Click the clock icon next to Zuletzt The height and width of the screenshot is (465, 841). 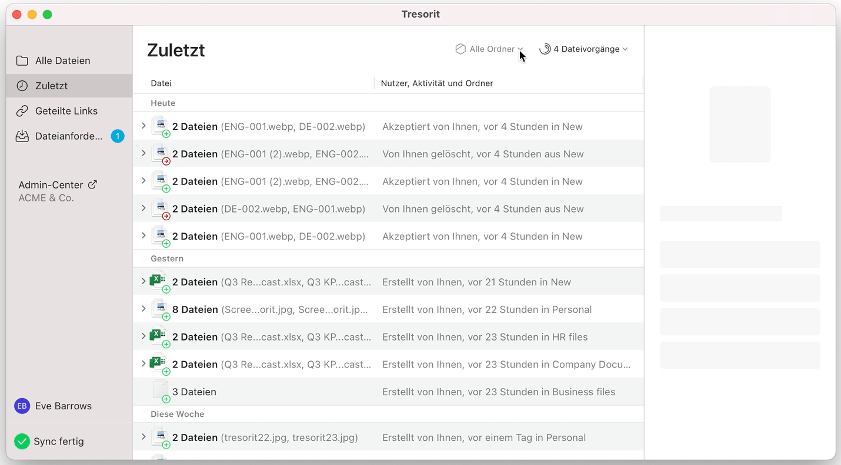pos(22,86)
